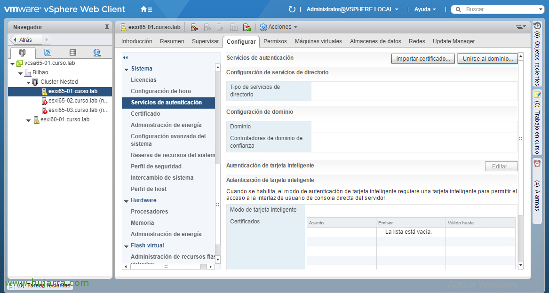Open Configuración de hora settings
This screenshot has width=549, height=293.
tap(161, 91)
